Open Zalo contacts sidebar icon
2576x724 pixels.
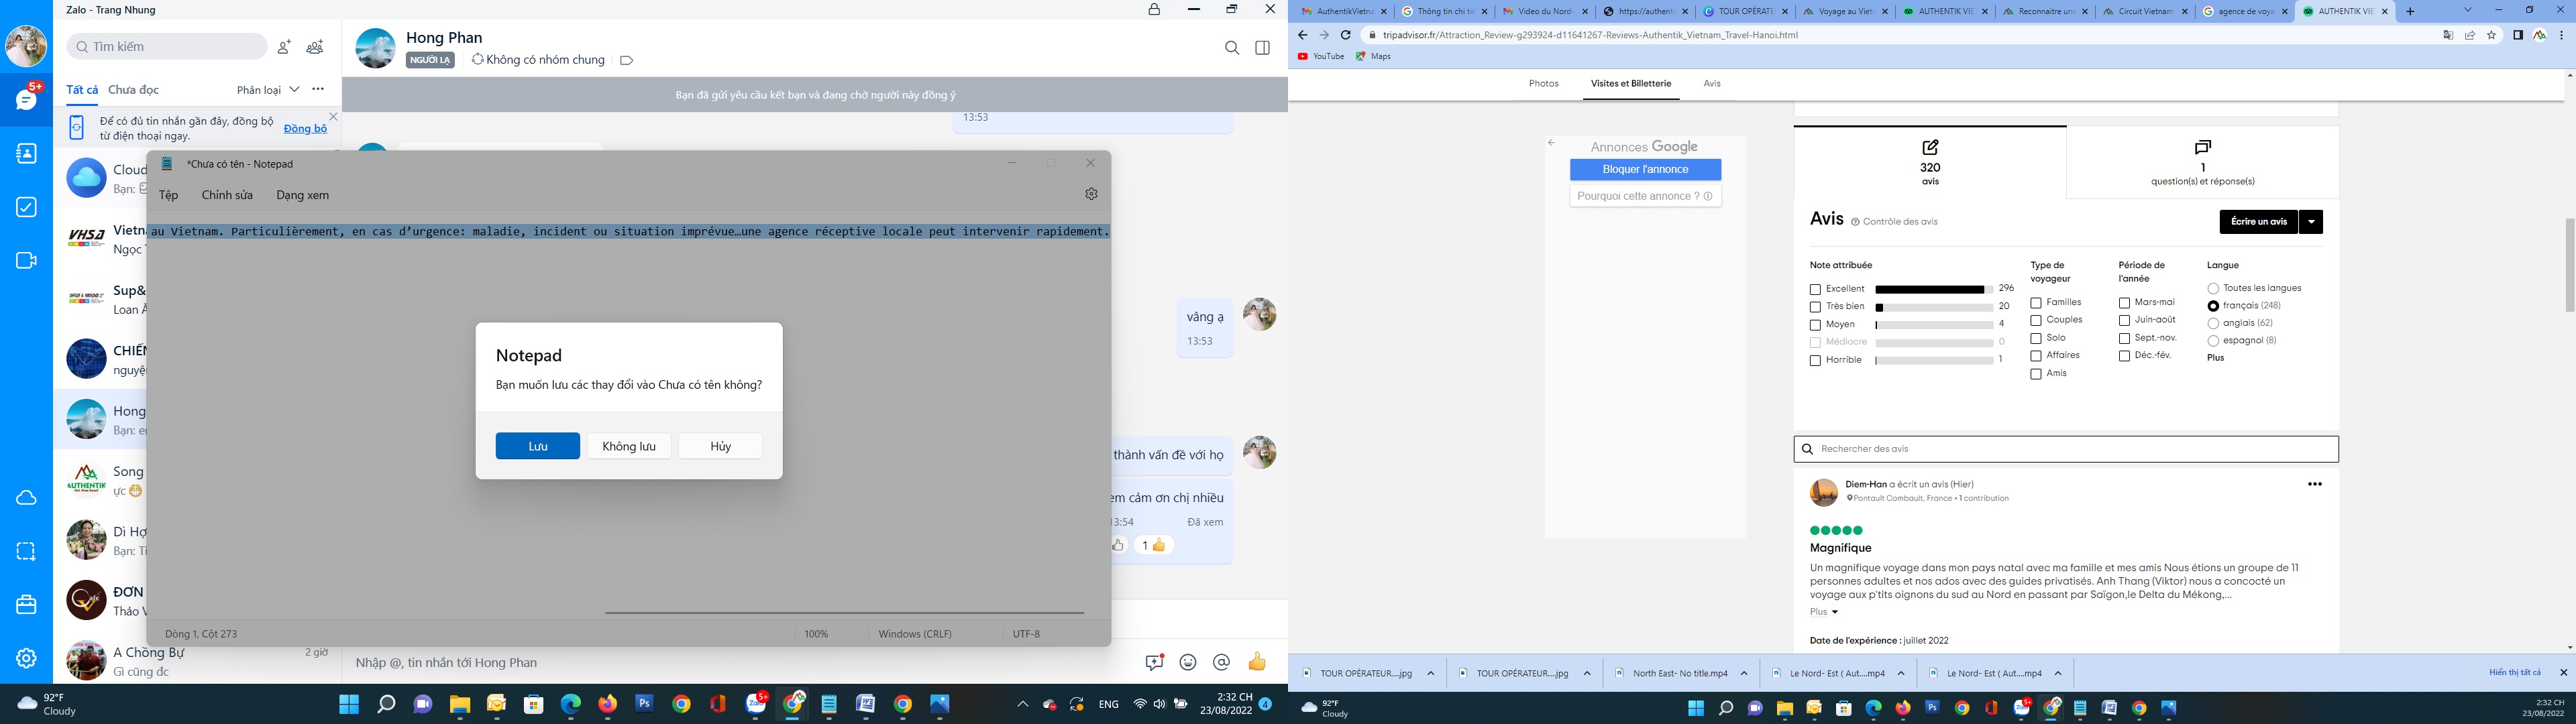click(x=27, y=153)
